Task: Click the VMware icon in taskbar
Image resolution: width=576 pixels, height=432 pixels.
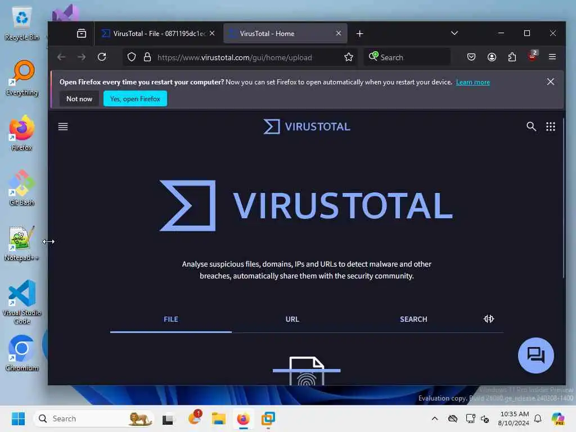Action: [x=268, y=418]
